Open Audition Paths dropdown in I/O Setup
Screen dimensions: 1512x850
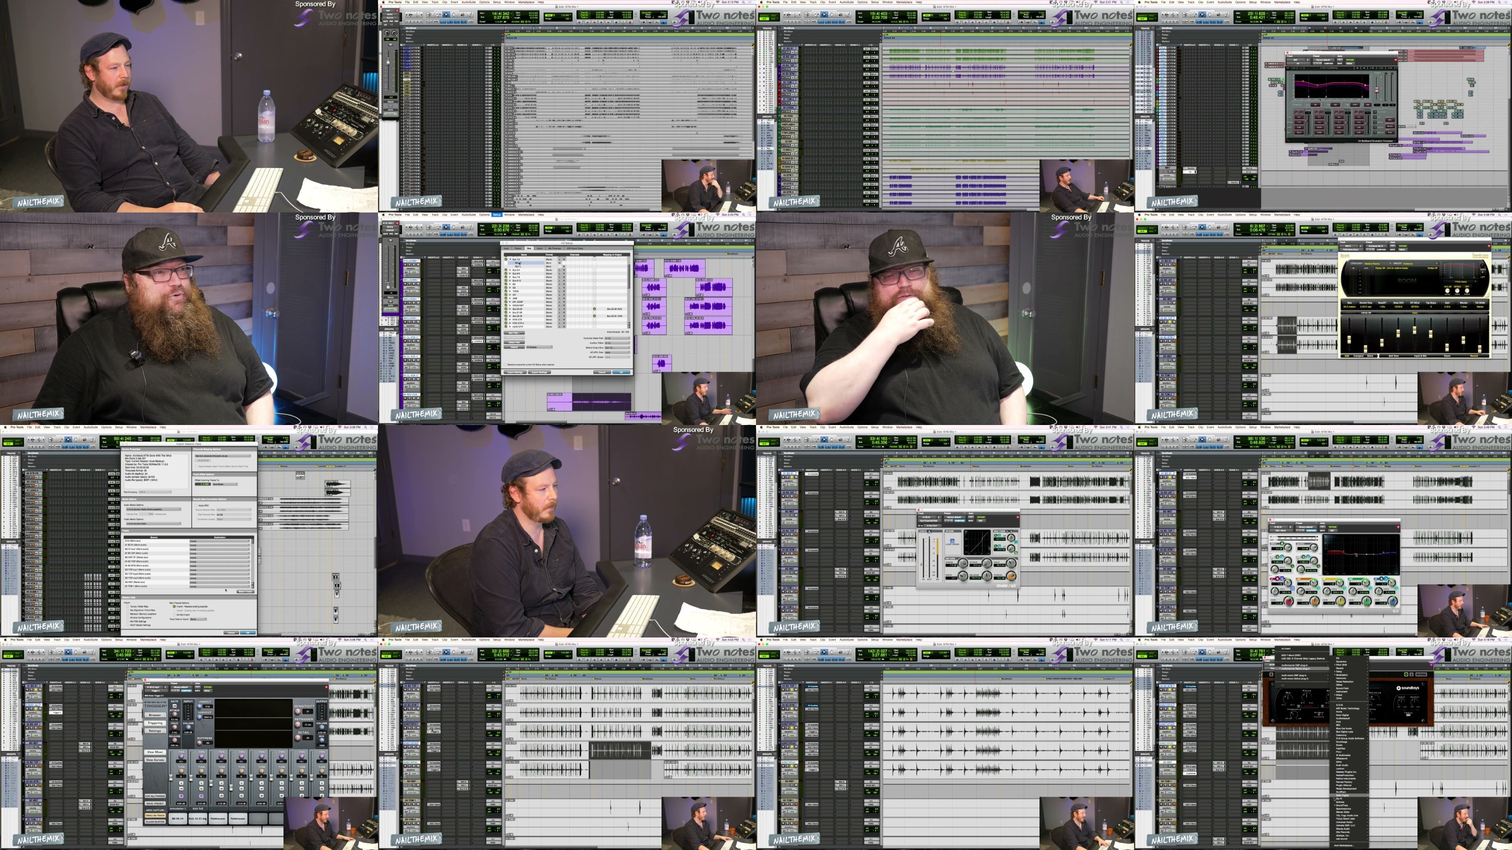tap(618, 342)
